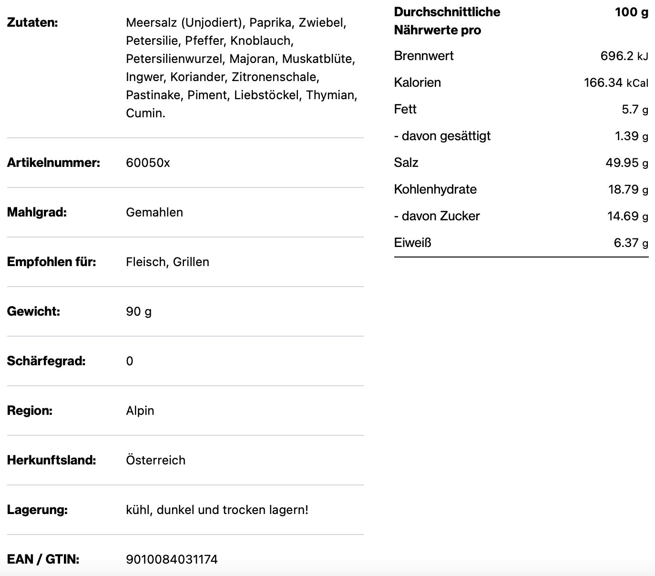Click the storage instruction text for Lagerung
The height and width of the screenshot is (576, 655).
coord(217,510)
